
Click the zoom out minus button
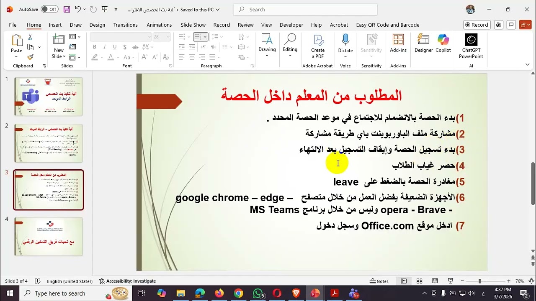pyautogui.click(x=463, y=281)
